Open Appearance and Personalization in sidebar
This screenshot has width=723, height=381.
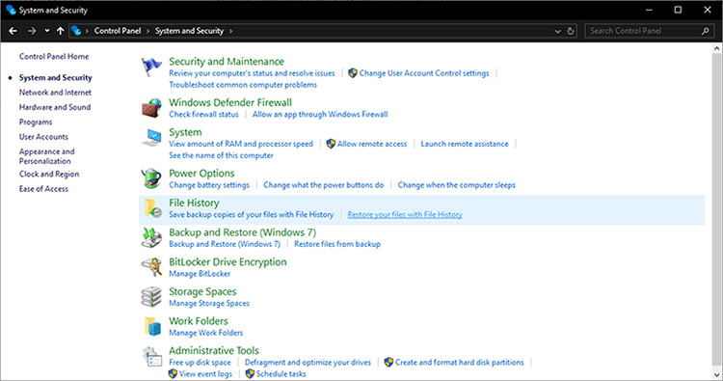click(46, 156)
